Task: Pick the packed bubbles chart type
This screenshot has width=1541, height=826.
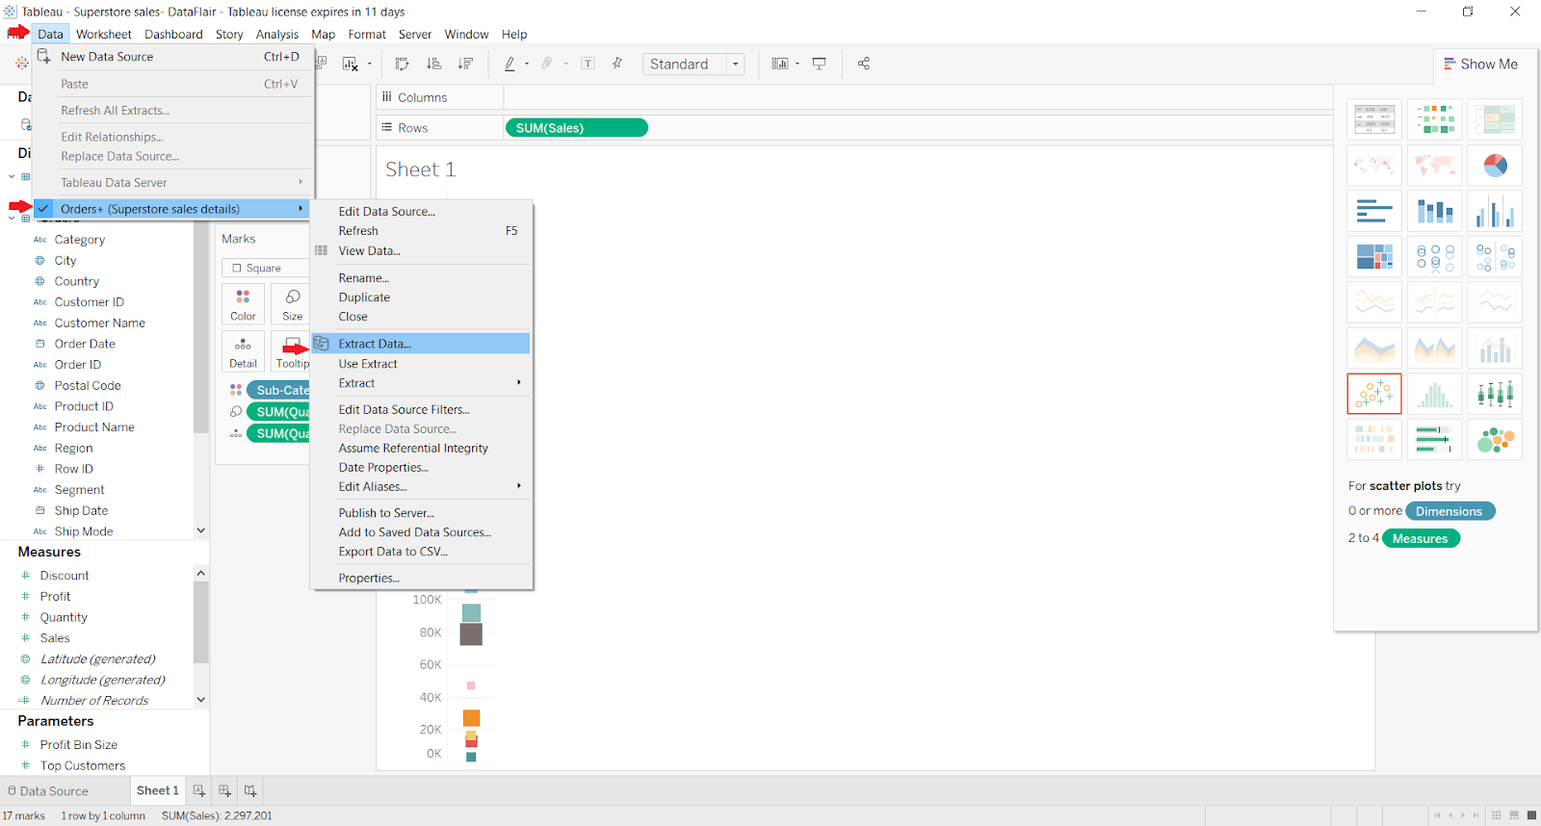Action: point(1496,440)
